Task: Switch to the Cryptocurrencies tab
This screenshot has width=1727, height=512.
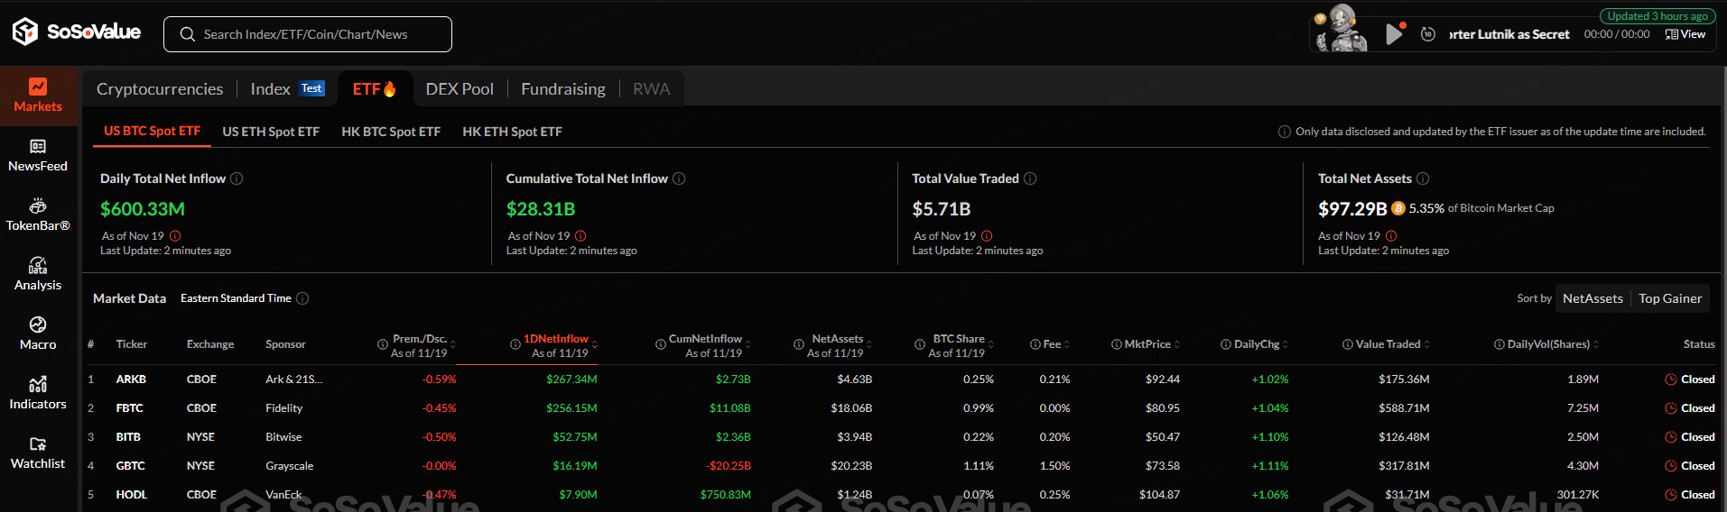Action: tap(160, 88)
